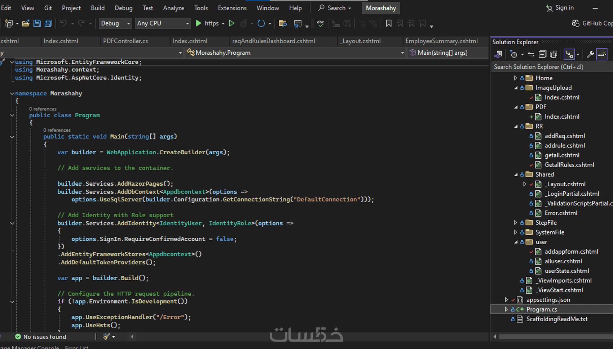Switch between solutions and folder views icon

498,54
